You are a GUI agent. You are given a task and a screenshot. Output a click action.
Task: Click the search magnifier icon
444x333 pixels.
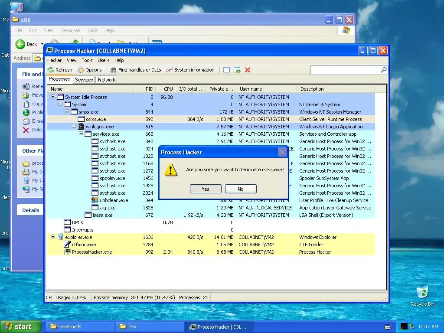[x=384, y=70]
